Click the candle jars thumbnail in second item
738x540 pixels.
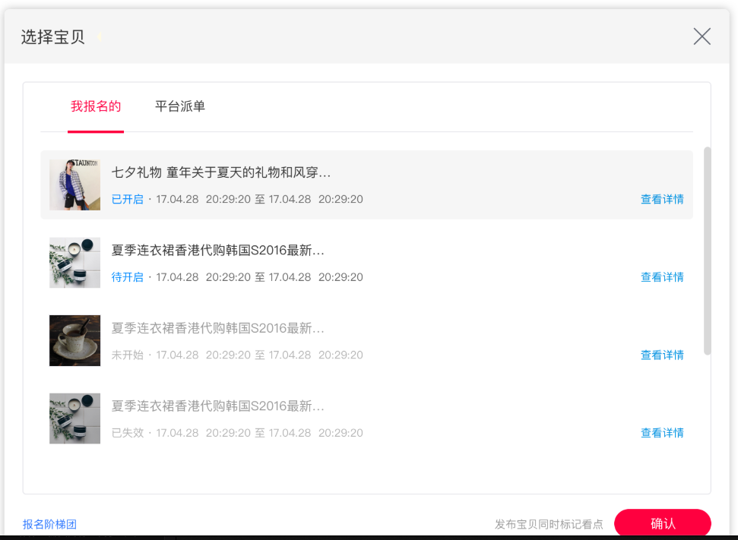click(74, 263)
